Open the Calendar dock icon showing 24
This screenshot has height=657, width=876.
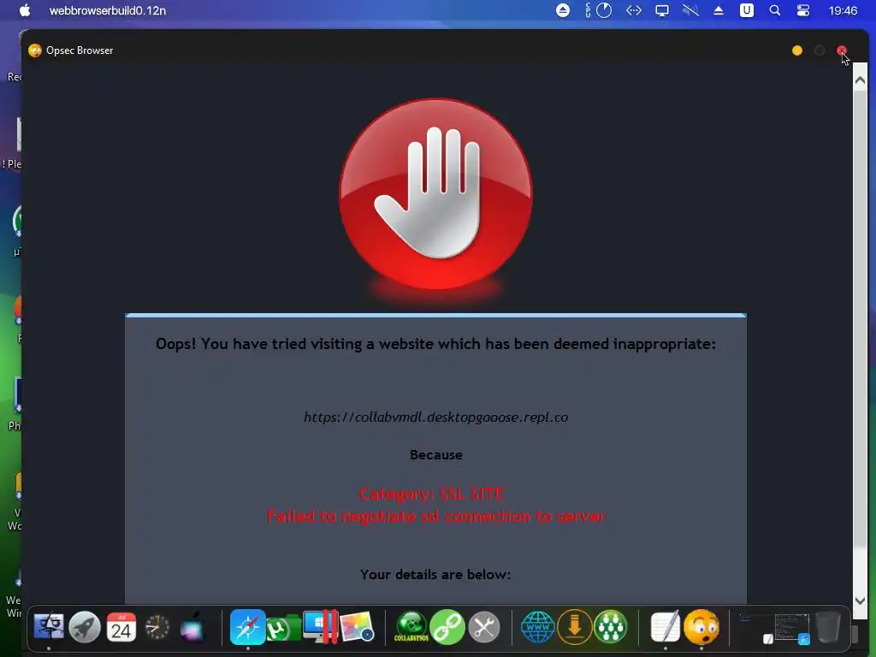point(121,627)
